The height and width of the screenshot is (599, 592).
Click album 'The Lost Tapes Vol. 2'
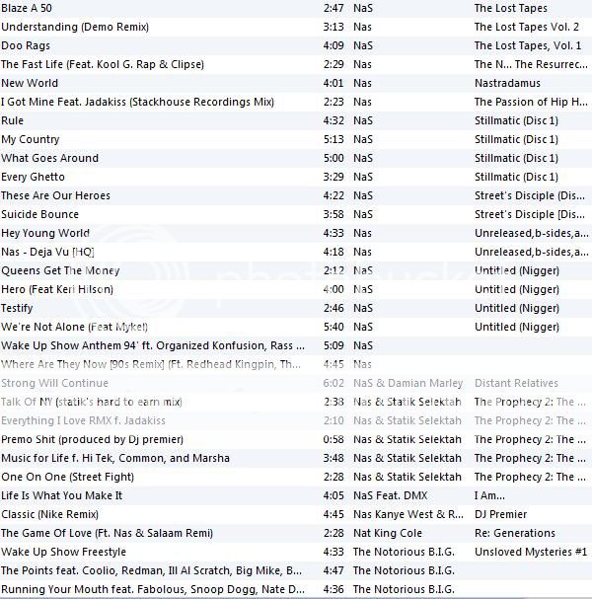coord(527,27)
